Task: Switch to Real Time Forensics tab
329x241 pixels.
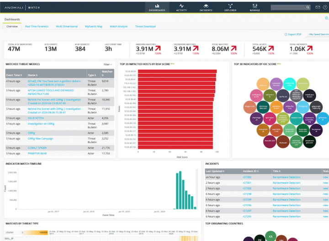Action: point(37,27)
